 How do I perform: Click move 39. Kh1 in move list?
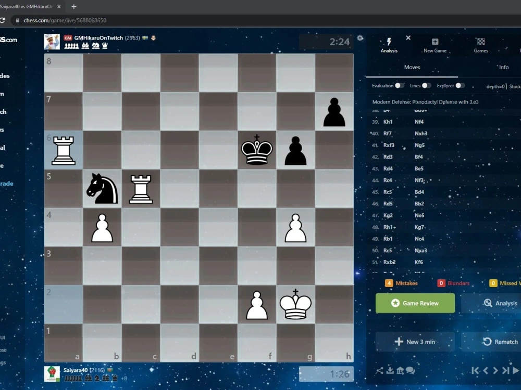(x=388, y=122)
